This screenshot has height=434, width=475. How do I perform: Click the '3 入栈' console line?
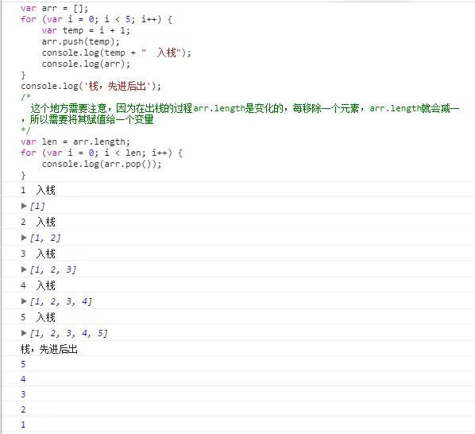[x=38, y=254]
